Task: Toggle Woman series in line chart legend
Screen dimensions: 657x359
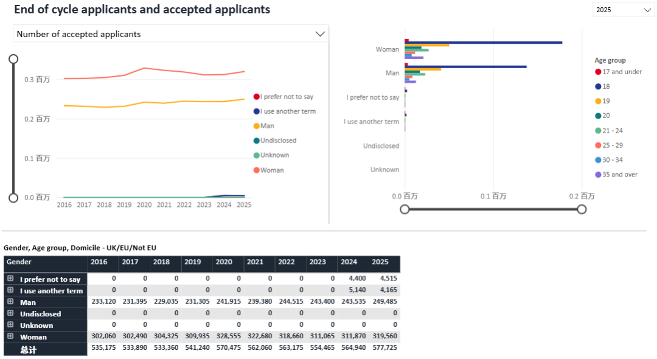Action: [x=271, y=170]
